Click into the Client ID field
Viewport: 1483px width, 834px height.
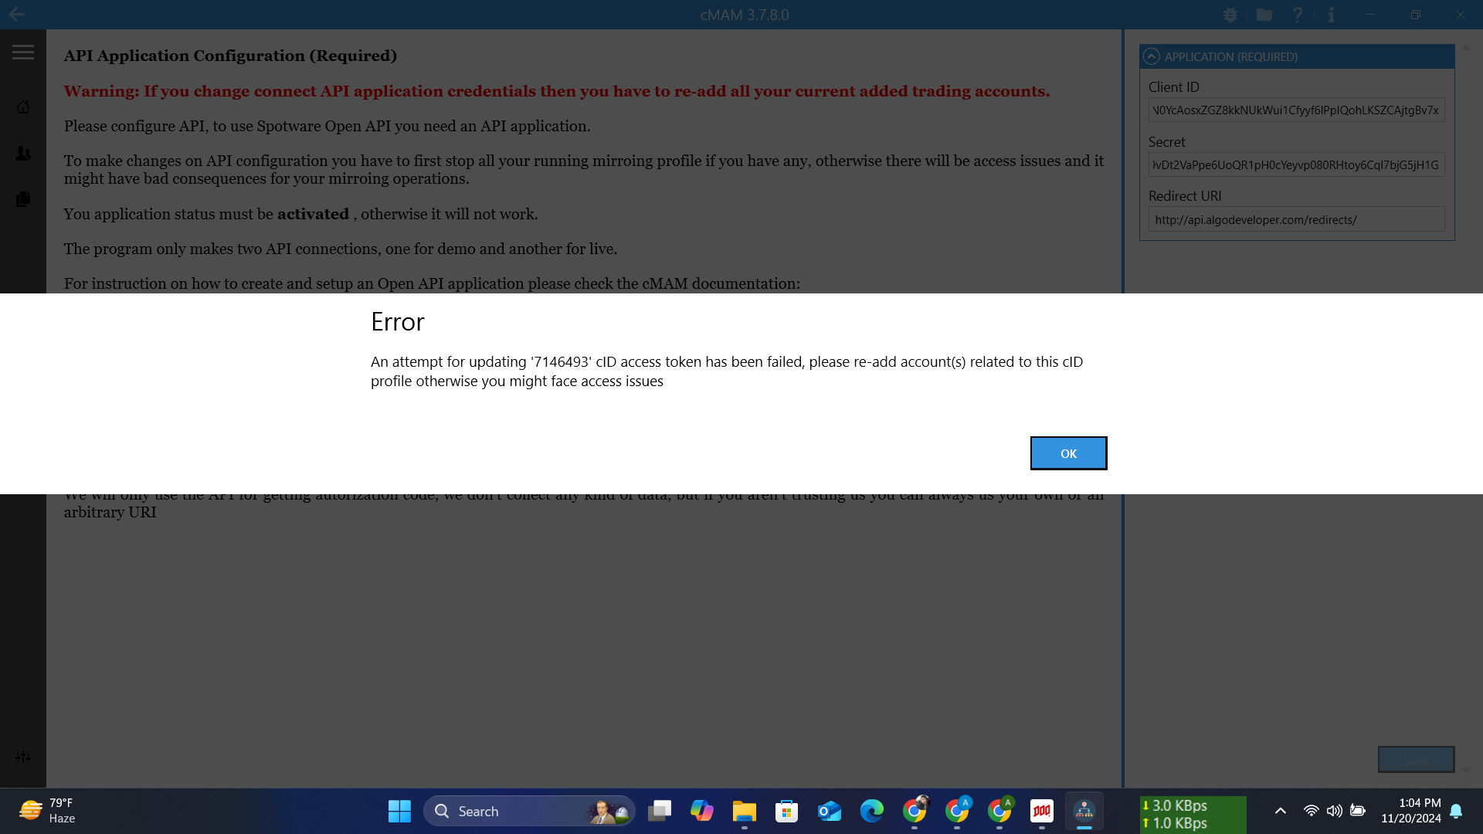pos(1296,110)
